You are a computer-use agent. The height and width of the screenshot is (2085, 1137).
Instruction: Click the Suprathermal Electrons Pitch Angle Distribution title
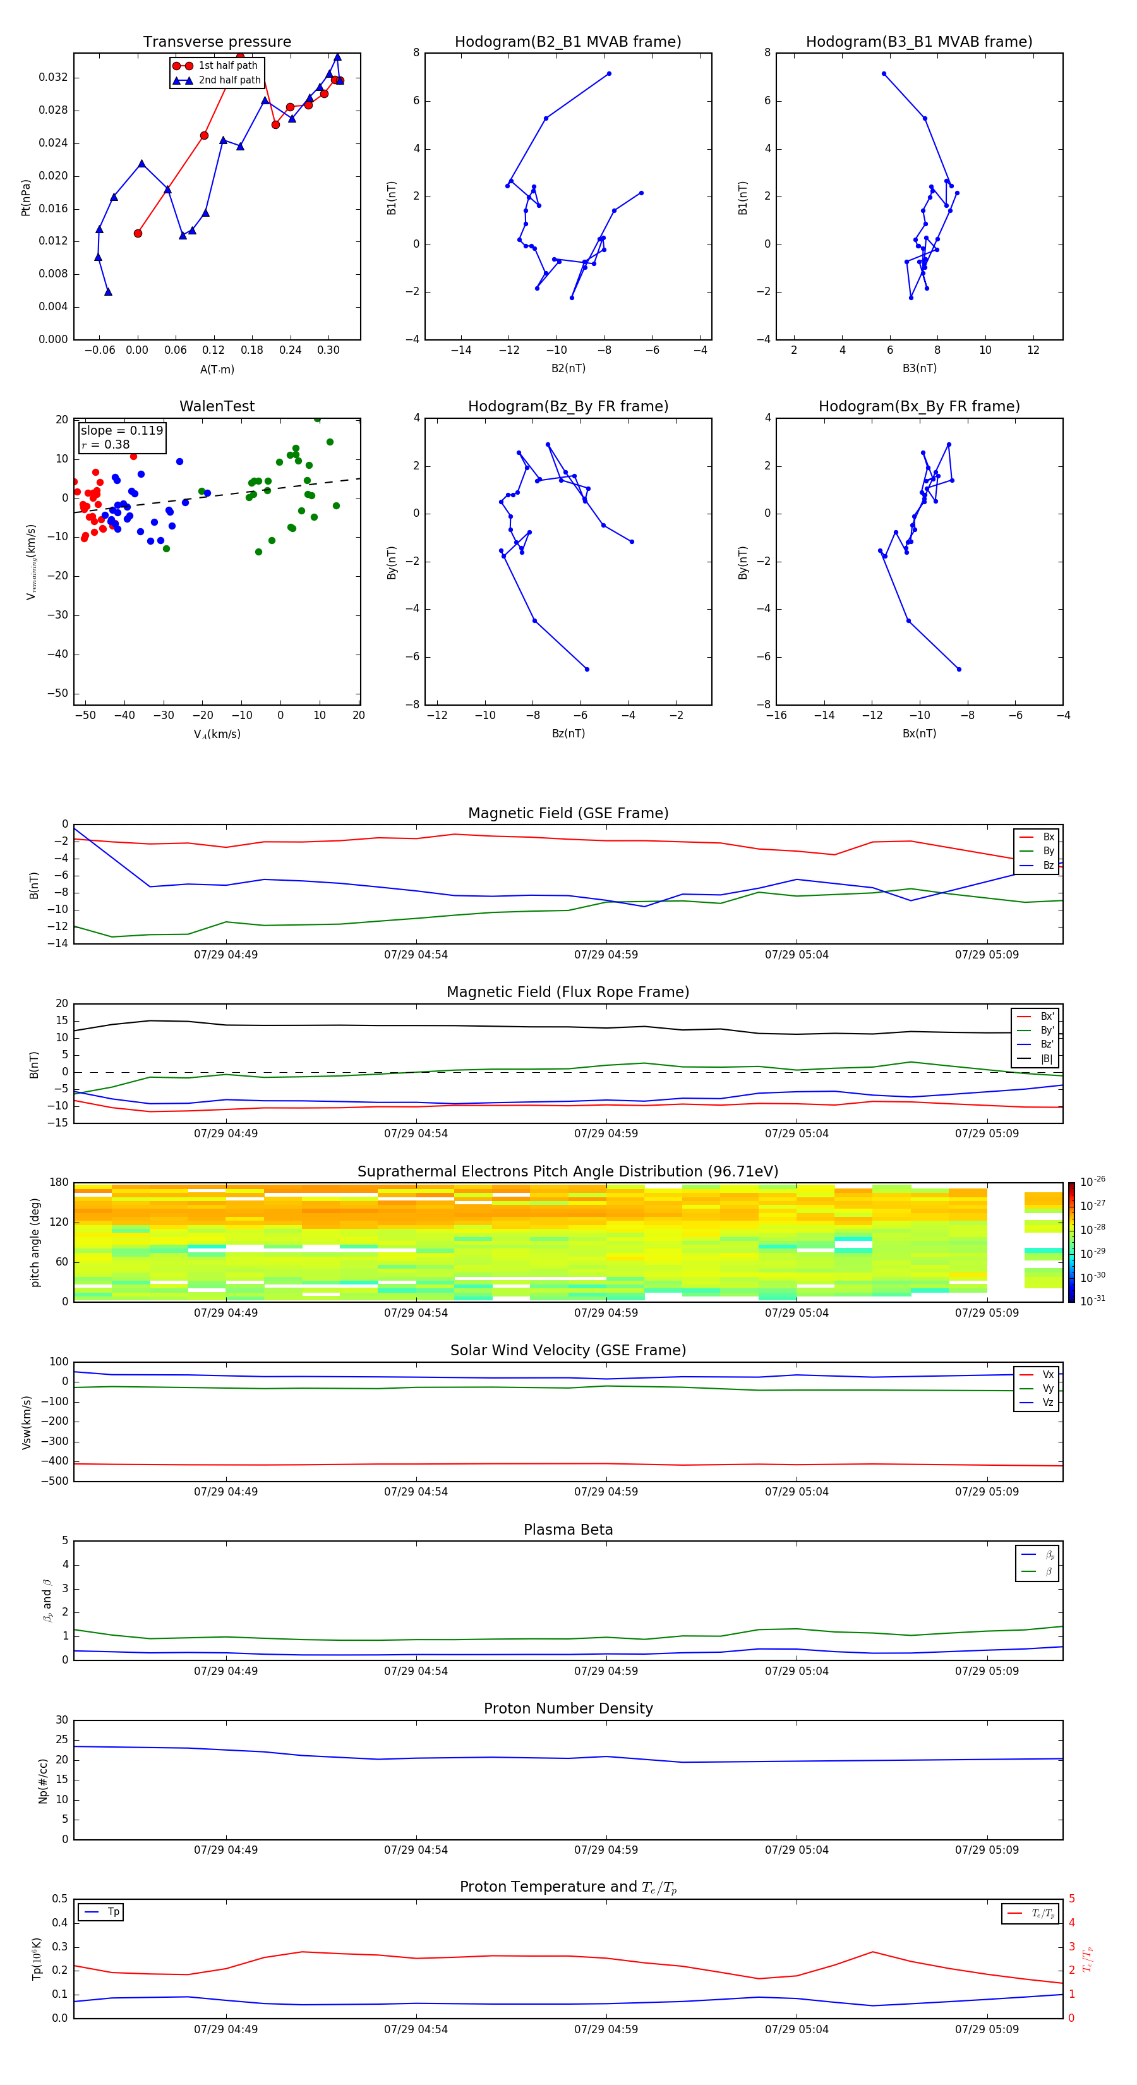(x=568, y=1172)
